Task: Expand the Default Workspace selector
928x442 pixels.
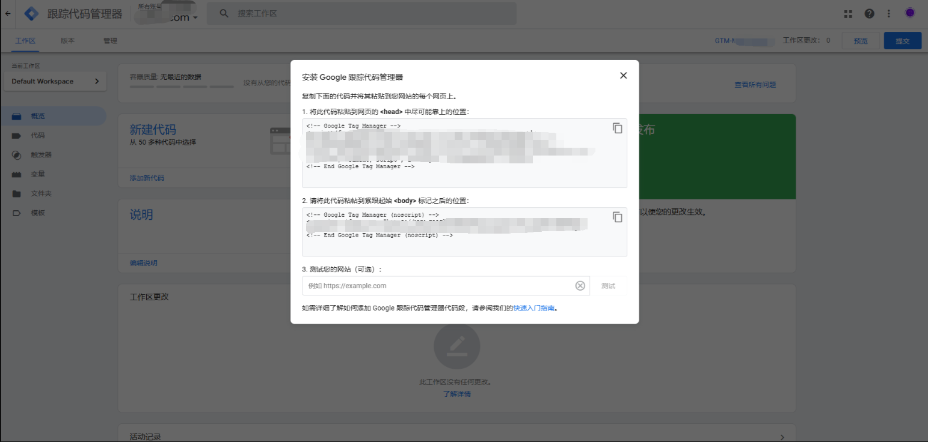Action: pos(55,81)
